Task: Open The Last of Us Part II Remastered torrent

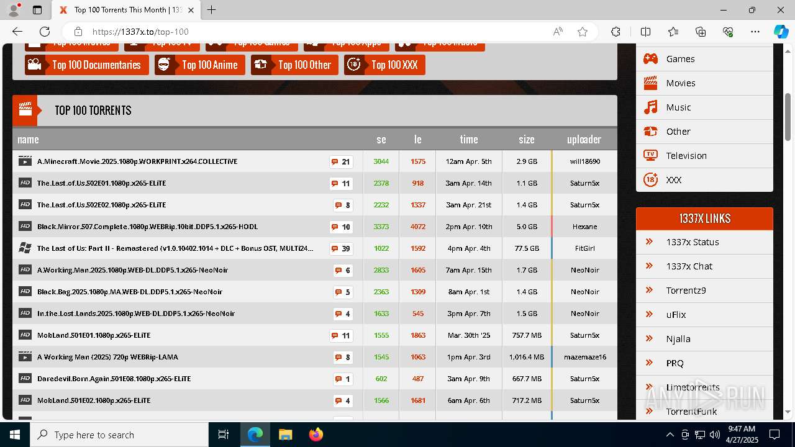Action: [x=175, y=248]
